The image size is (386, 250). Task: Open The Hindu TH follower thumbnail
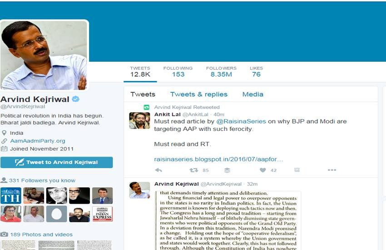pyautogui.click(x=11, y=195)
